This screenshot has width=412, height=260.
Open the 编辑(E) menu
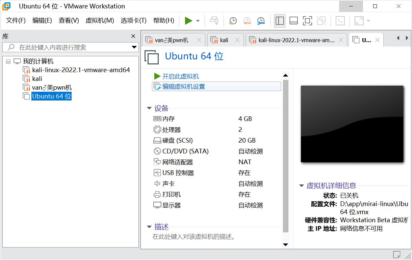pyautogui.click(x=42, y=21)
